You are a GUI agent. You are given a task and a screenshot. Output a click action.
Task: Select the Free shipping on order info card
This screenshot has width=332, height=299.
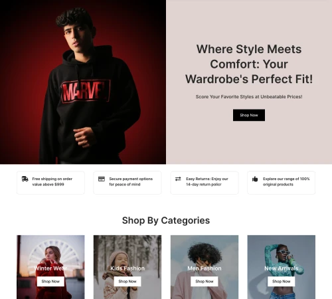coord(50,183)
